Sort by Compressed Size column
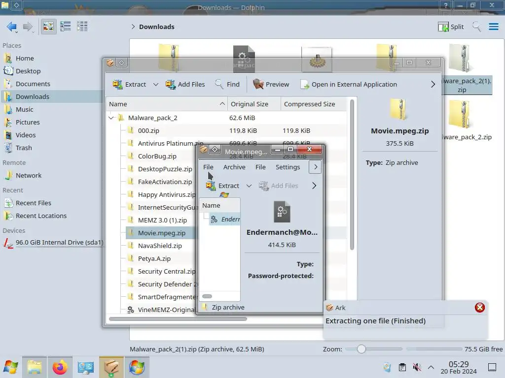This screenshot has width=505, height=378. pos(314,104)
